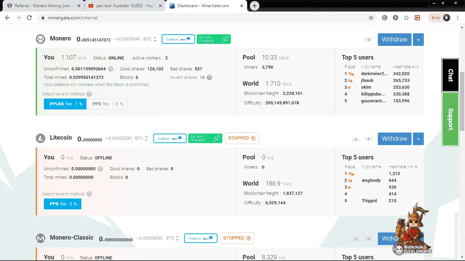Click Monero-Classic download arrow icon
The width and height of the screenshot is (465, 261).
(x=369, y=239)
